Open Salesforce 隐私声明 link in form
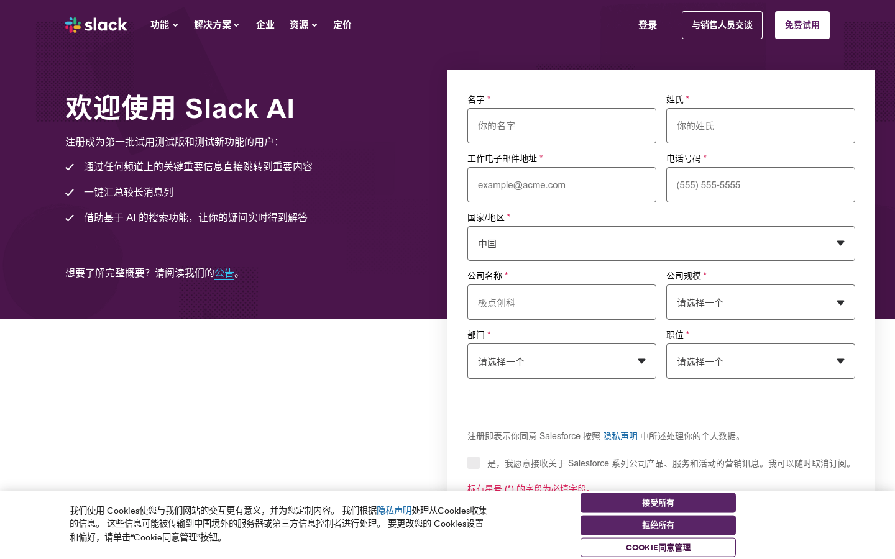The height and width of the screenshot is (559, 895). click(x=620, y=436)
